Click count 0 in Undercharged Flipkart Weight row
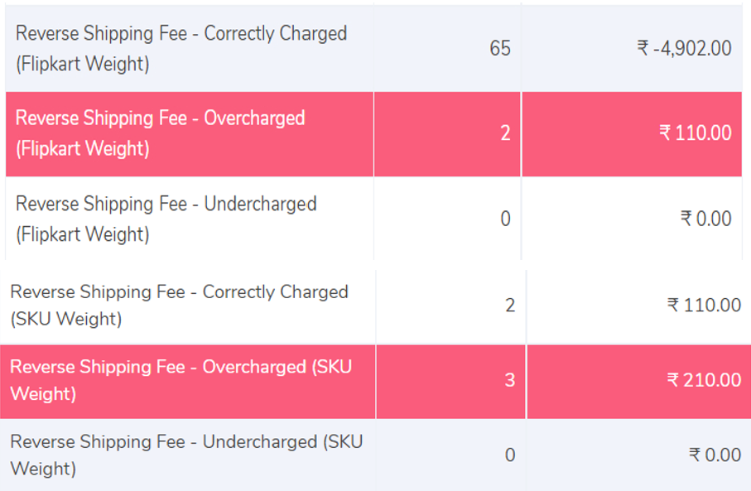The image size is (751, 491). (505, 219)
